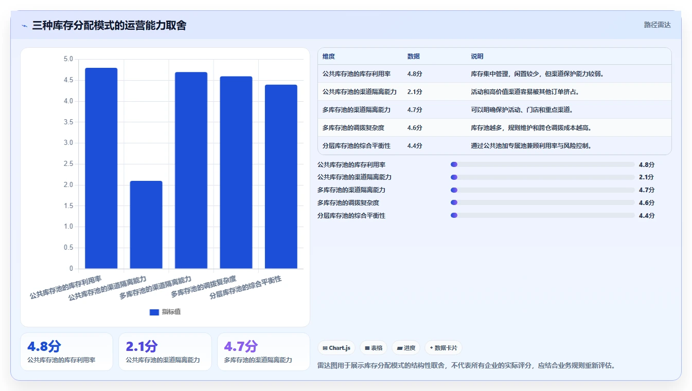Screen dimensions: 692x391
Task: Click the 2.1分 data card
Action: pos(165,351)
